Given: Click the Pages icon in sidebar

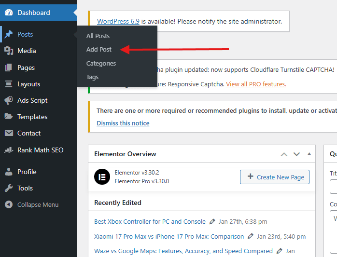Looking at the screenshot, I should click(9, 68).
